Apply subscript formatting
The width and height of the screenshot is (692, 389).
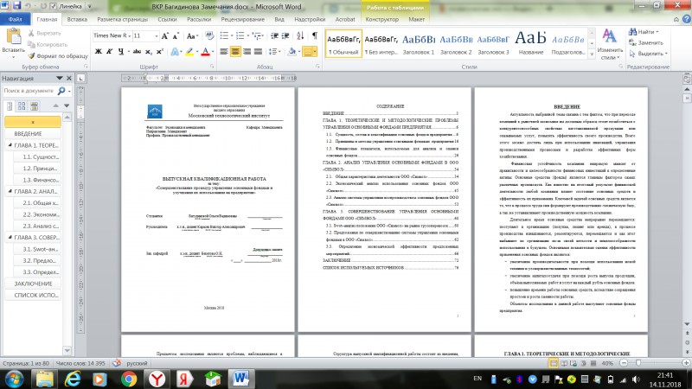tap(149, 52)
